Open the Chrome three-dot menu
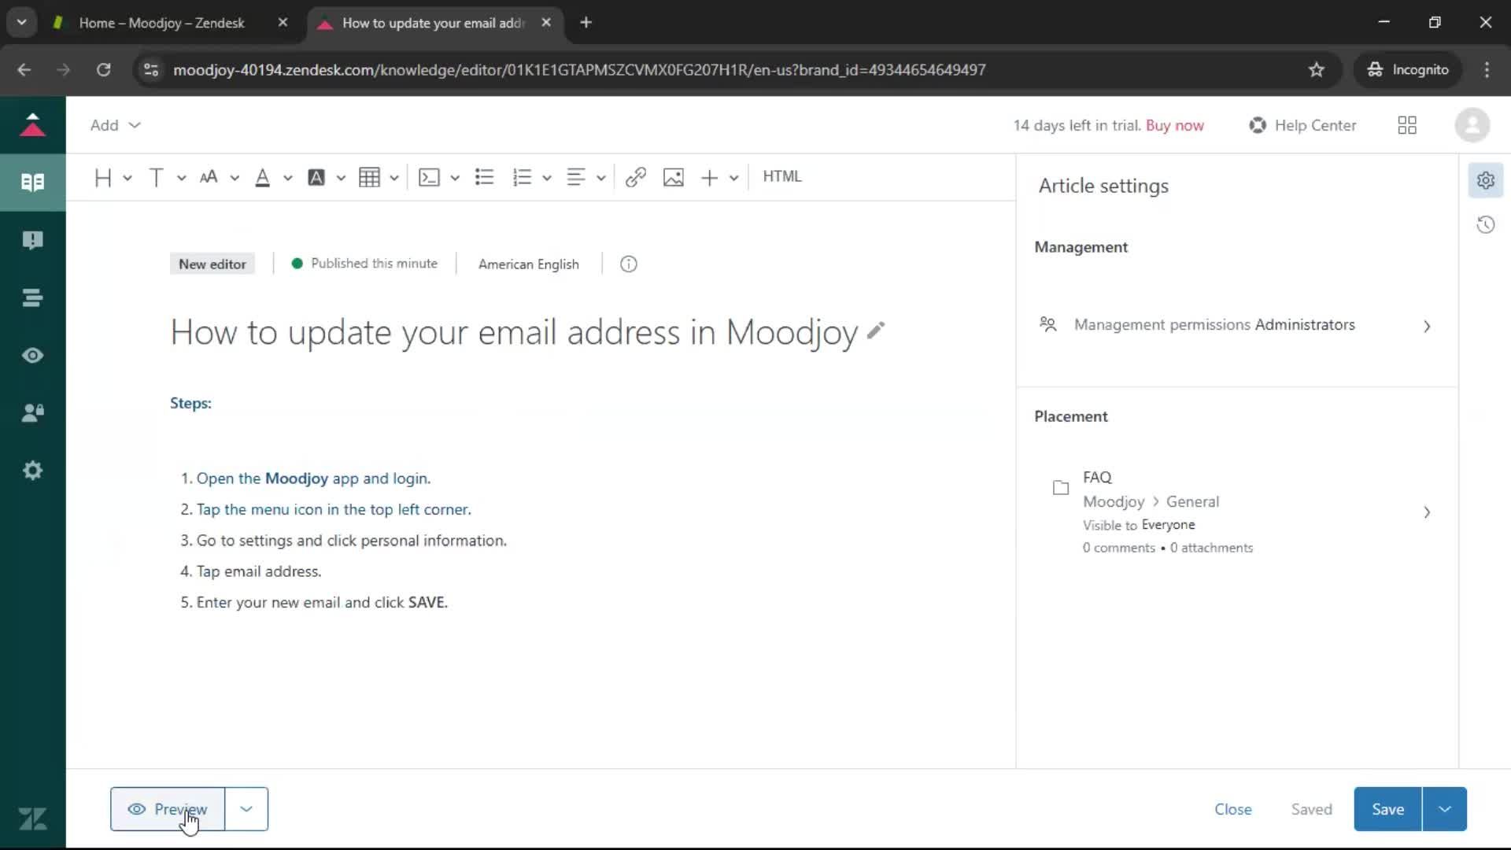1511x850 pixels. [x=1487, y=69]
